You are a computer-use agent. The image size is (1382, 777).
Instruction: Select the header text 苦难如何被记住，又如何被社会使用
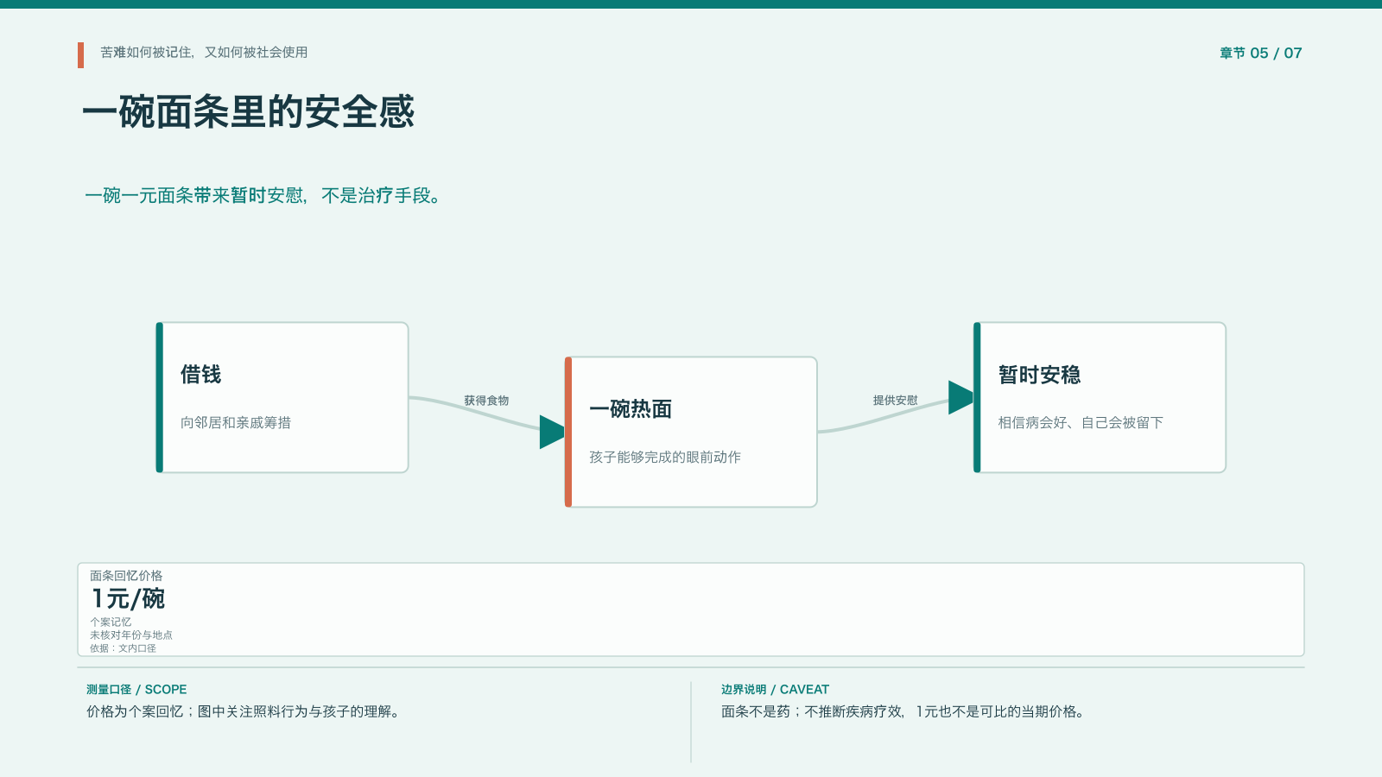(x=204, y=53)
